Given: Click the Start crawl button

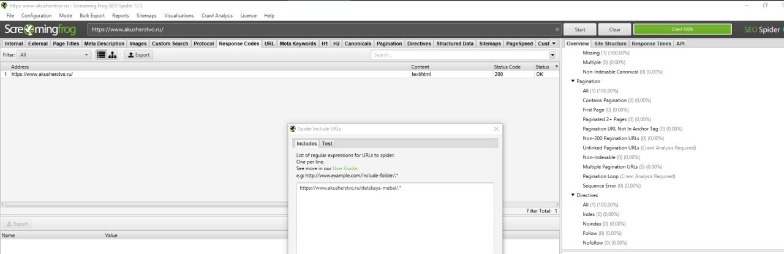Looking at the screenshot, I should 580,29.
